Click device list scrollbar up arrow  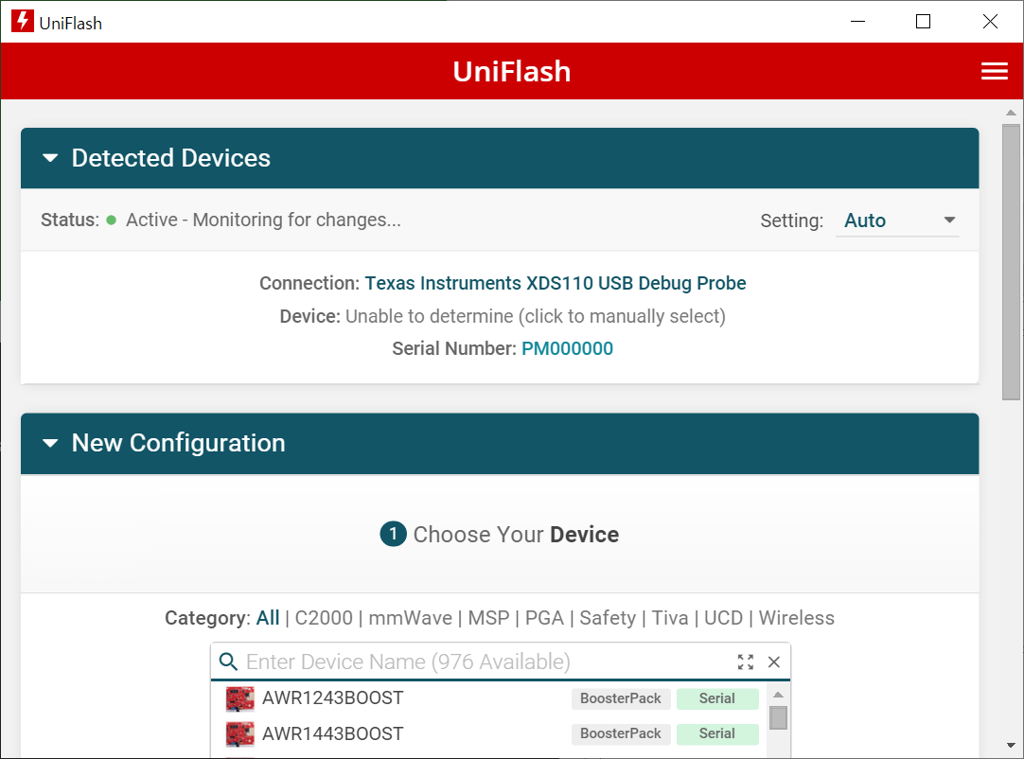point(778,695)
